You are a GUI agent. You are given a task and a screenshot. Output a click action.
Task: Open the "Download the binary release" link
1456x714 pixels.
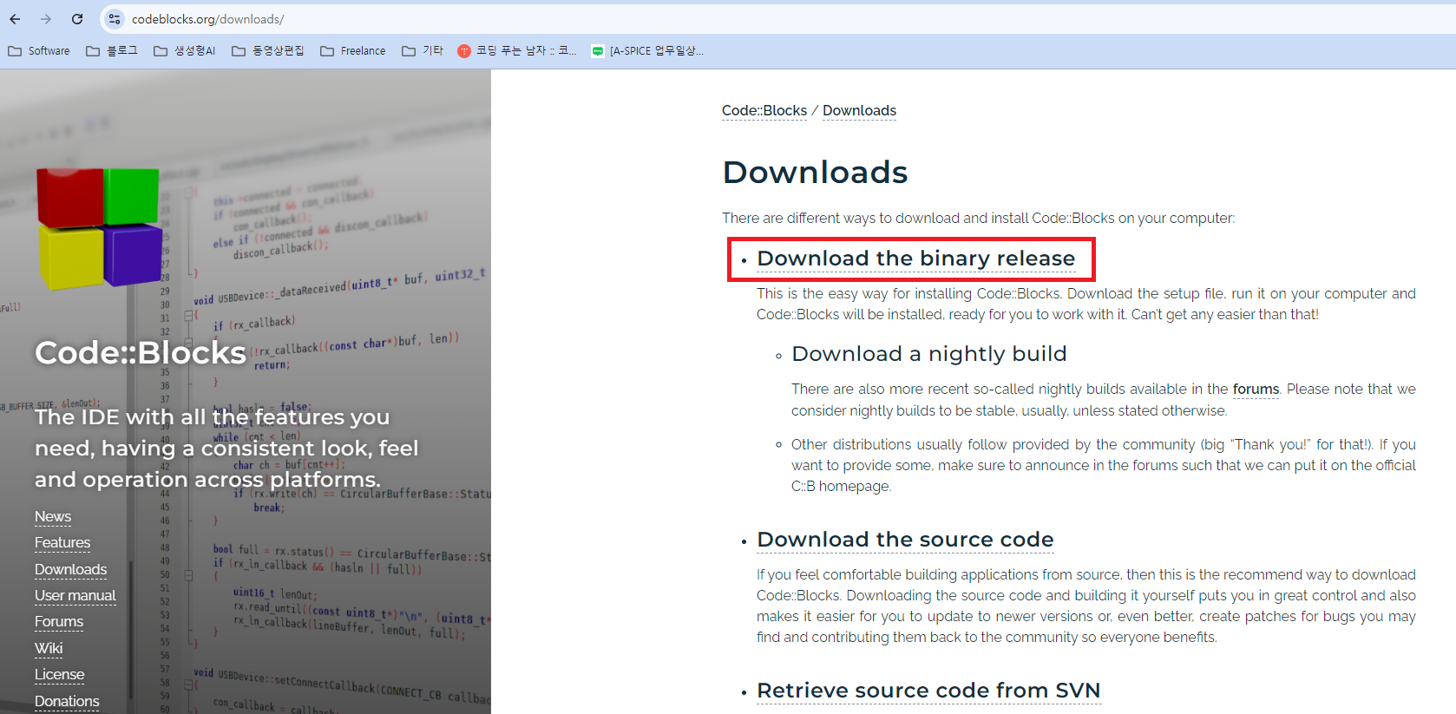(x=916, y=259)
